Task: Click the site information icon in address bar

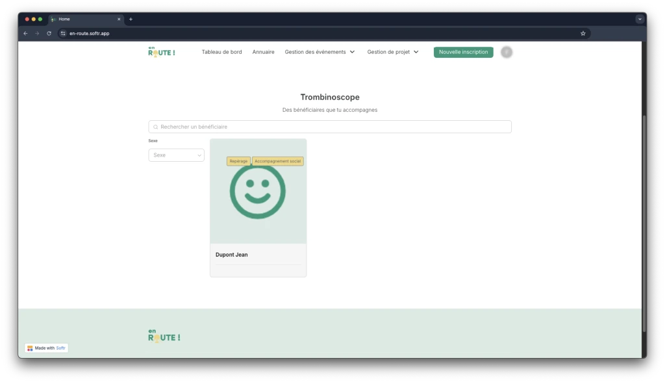Action: [63, 33]
